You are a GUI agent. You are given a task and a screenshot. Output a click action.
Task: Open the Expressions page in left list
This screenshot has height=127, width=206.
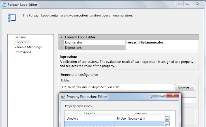point(23,52)
